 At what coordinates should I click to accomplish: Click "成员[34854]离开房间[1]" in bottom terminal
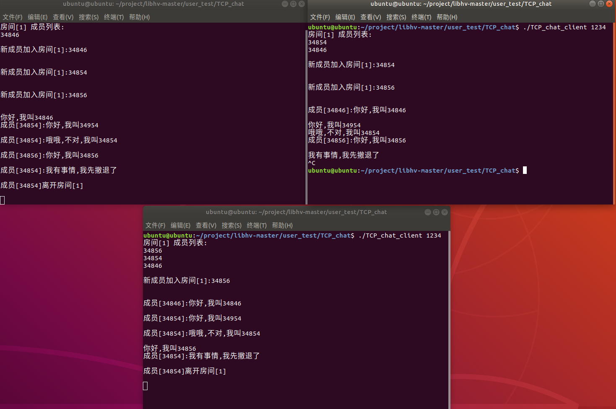pos(185,371)
